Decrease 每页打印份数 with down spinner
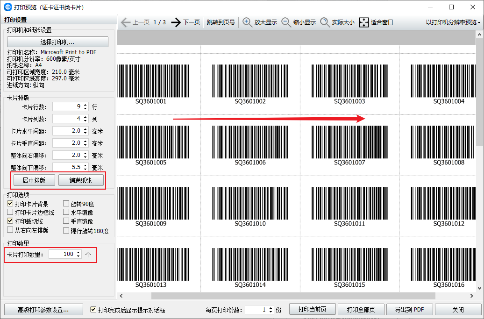 [x=270, y=312]
